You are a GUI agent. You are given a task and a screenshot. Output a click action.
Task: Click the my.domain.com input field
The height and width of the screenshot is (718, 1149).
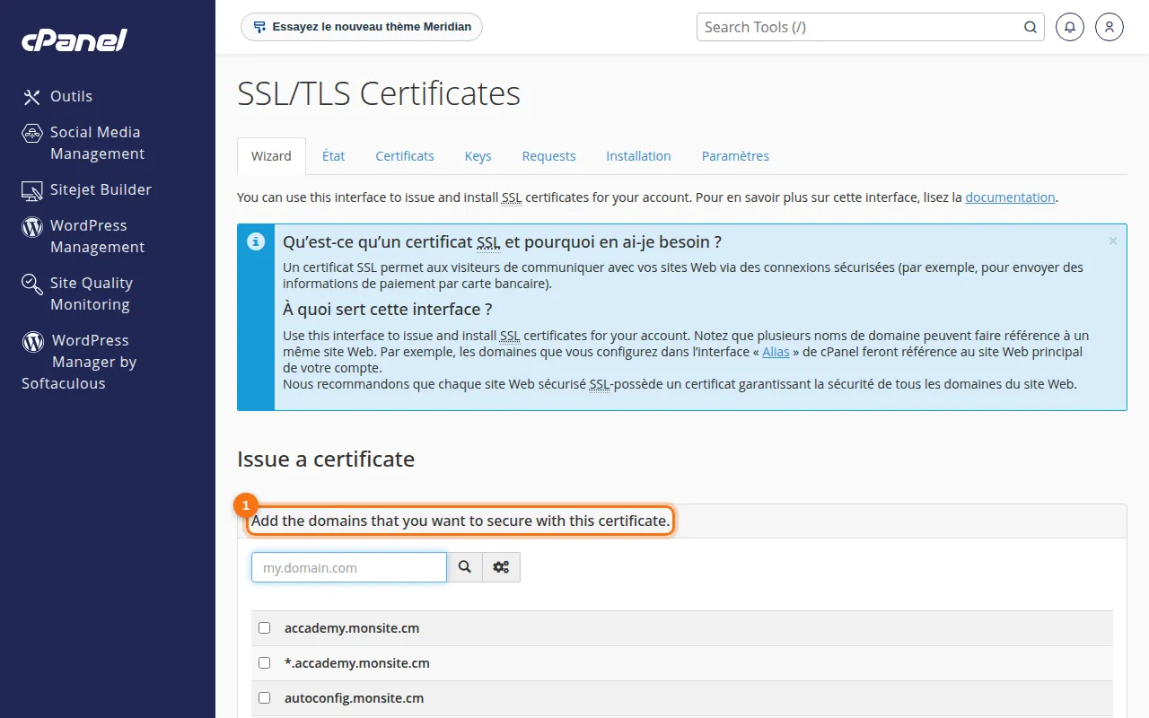[349, 567]
